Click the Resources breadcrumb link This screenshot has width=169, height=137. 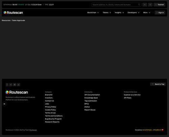pos(6,20)
